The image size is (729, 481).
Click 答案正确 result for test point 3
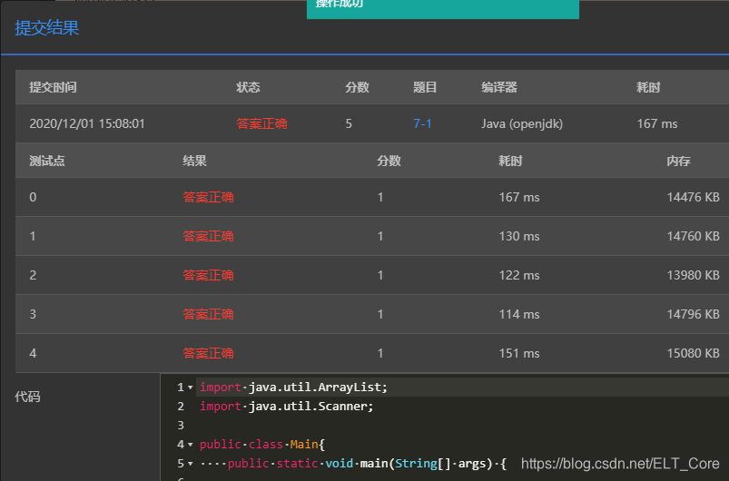coord(208,314)
